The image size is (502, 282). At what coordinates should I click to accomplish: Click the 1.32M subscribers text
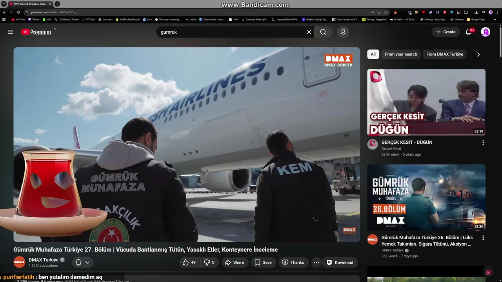[x=43, y=266]
